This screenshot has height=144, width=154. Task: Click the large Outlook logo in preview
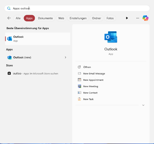[111, 37]
